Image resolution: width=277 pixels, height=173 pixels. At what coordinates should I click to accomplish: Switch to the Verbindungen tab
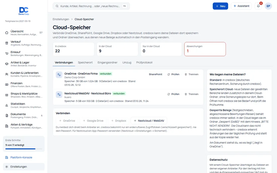point(64,62)
